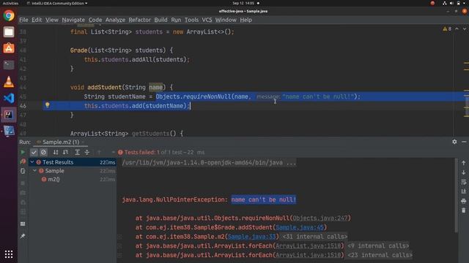
Task: Jump up the stack trace arrow
Action: tap(464, 163)
